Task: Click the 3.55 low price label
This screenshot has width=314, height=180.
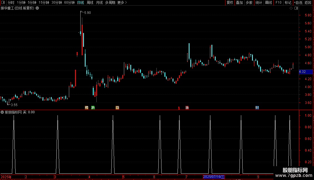Action: (x=14, y=105)
